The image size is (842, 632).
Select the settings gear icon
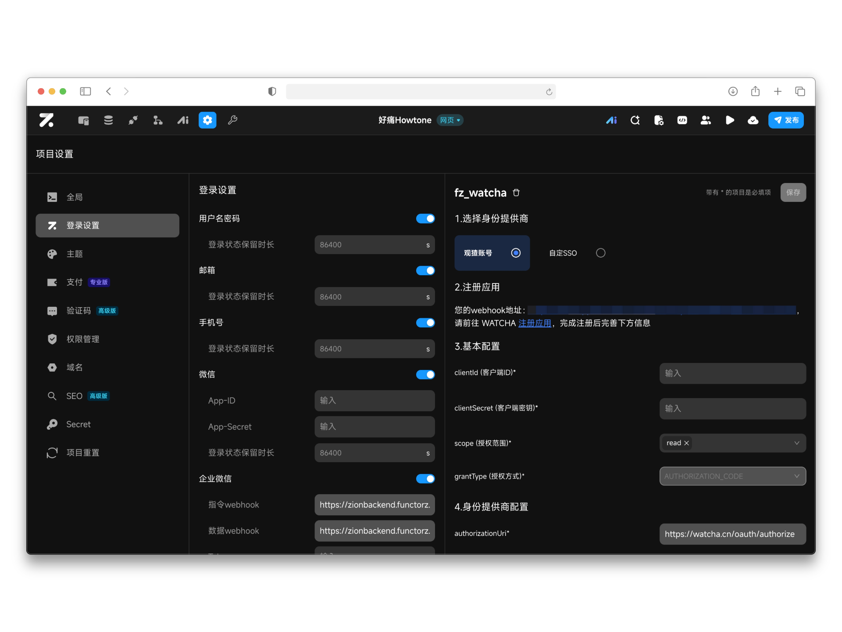[207, 120]
